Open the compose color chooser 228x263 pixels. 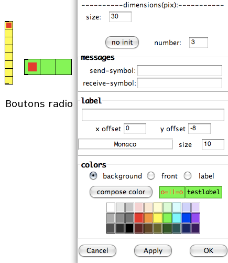(x=121, y=192)
